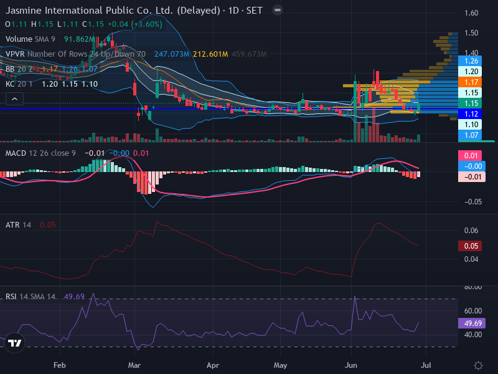Click the 1.10 white price label

(470, 124)
